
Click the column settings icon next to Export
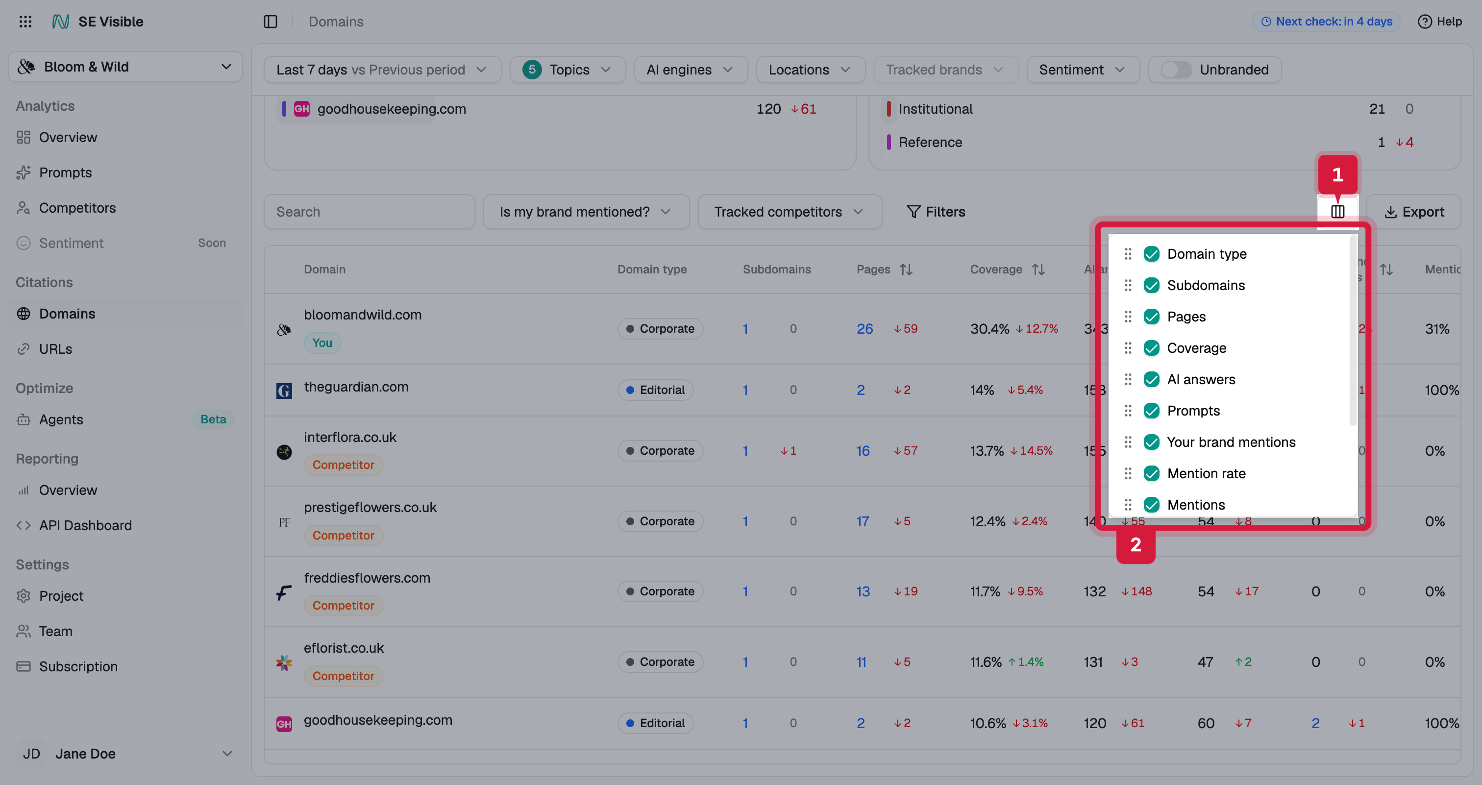tap(1337, 212)
